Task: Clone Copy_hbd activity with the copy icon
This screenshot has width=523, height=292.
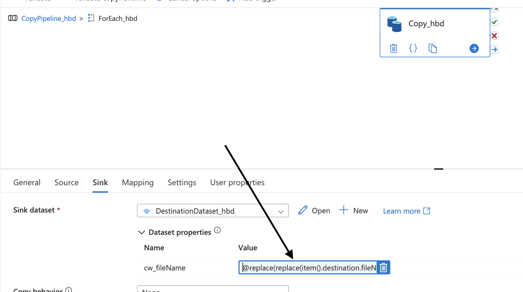Action: click(x=432, y=48)
